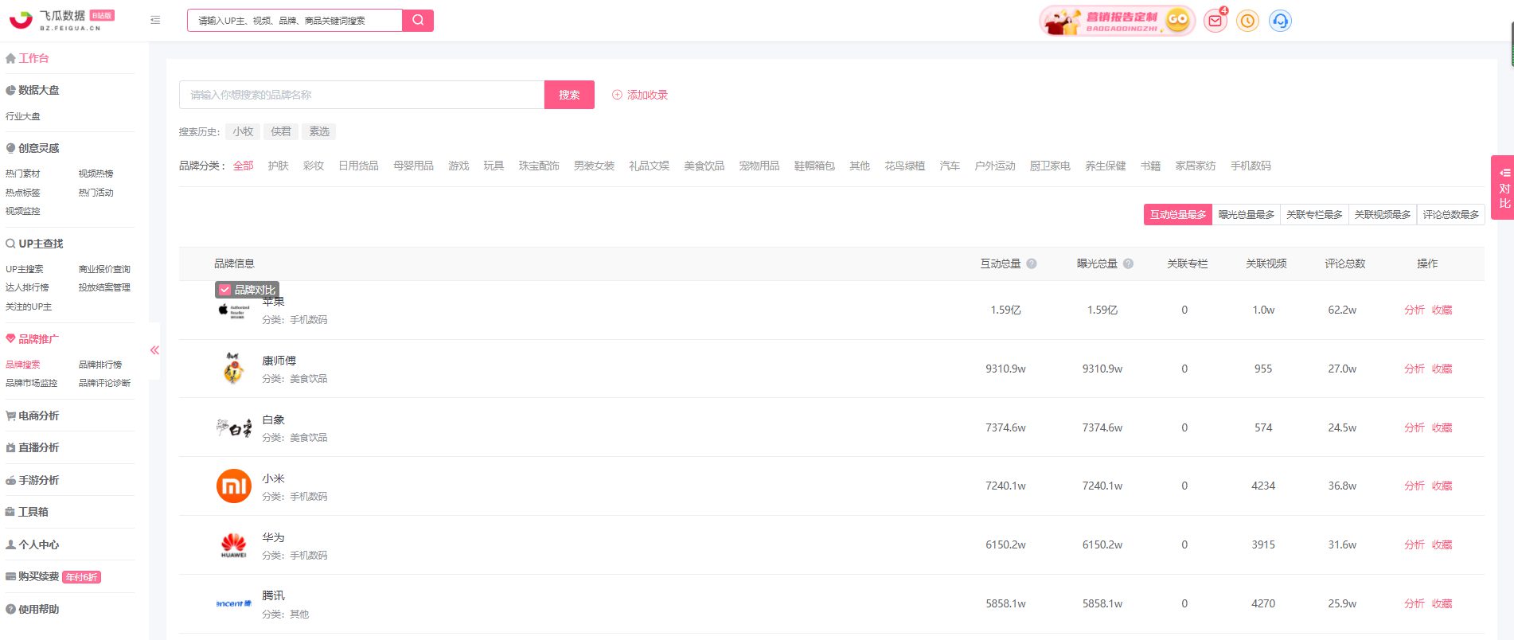Select the 评论总数最多 sort option

pos(1450,215)
